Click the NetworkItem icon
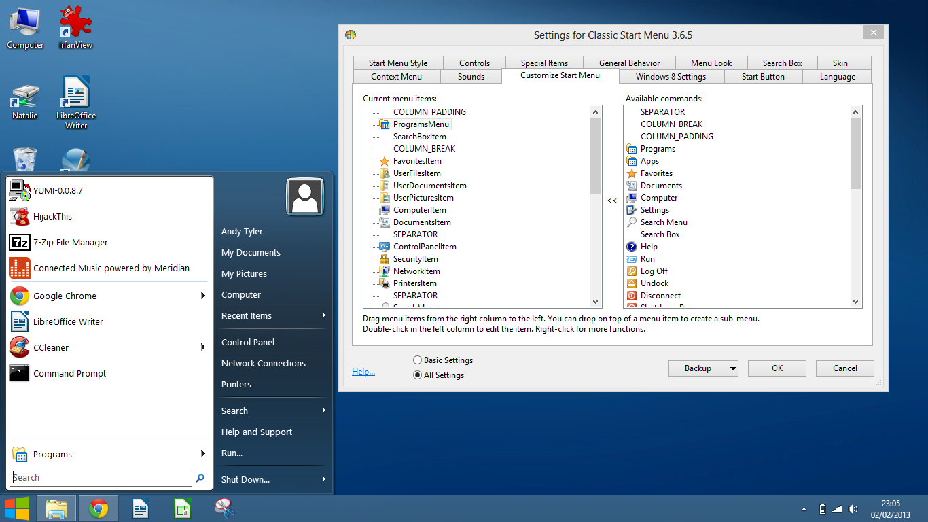 coord(385,271)
